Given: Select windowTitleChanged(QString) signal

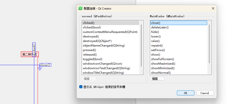Looking at the screenshot, I should click(x=111, y=73).
